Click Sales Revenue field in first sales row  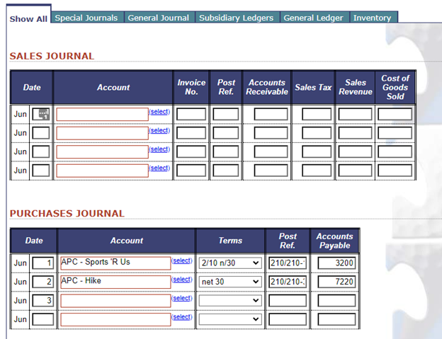click(x=355, y=115)
